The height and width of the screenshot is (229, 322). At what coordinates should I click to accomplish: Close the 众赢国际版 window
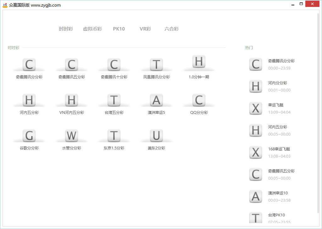312,4
